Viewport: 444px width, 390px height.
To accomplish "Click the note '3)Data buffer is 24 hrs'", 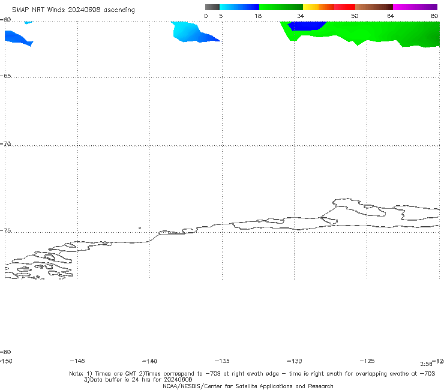I will (x=138, y=380).
